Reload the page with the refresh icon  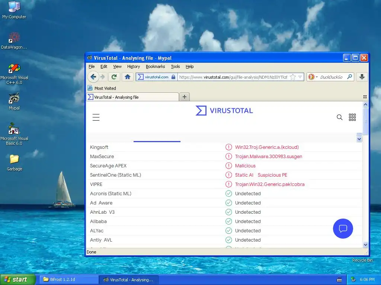[x=114, y=77]
